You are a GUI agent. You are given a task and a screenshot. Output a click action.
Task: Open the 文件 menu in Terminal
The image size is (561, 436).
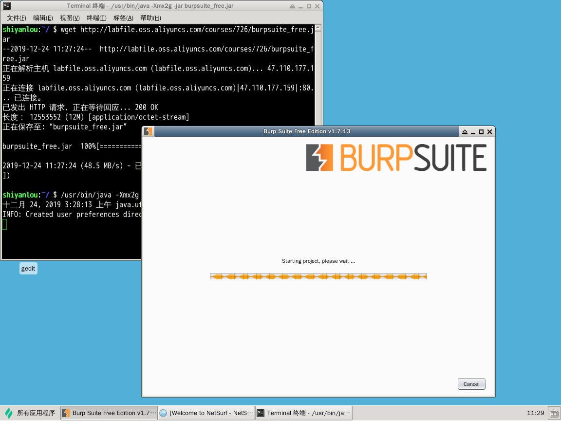(16, 18)
